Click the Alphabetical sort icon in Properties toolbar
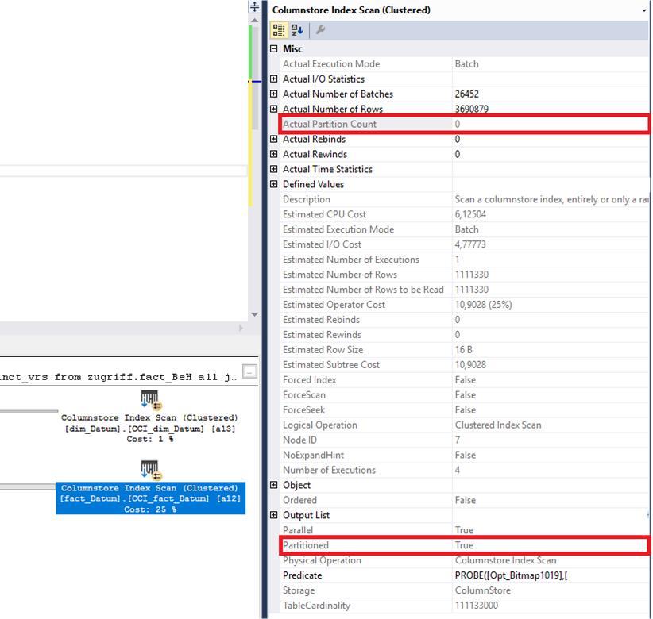Screen dimensions: 653x619 click(297, 30)
